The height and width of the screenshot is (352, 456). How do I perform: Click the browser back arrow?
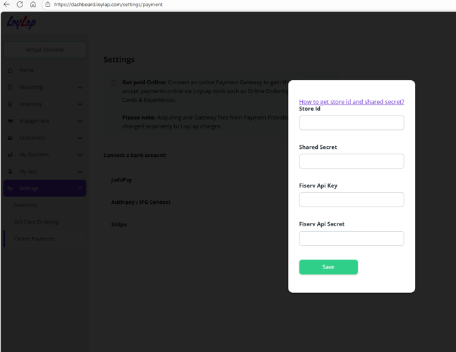point(7,5)
